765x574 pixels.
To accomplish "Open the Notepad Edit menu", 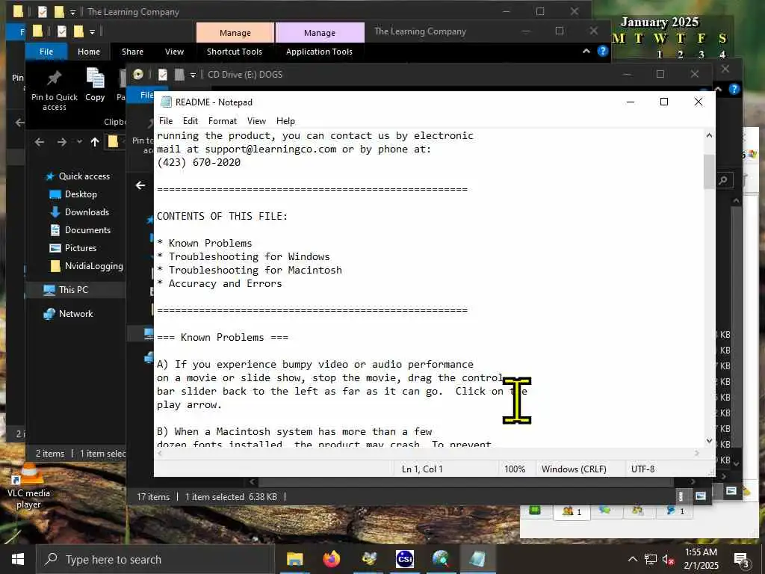I will [x=191, y=121].
